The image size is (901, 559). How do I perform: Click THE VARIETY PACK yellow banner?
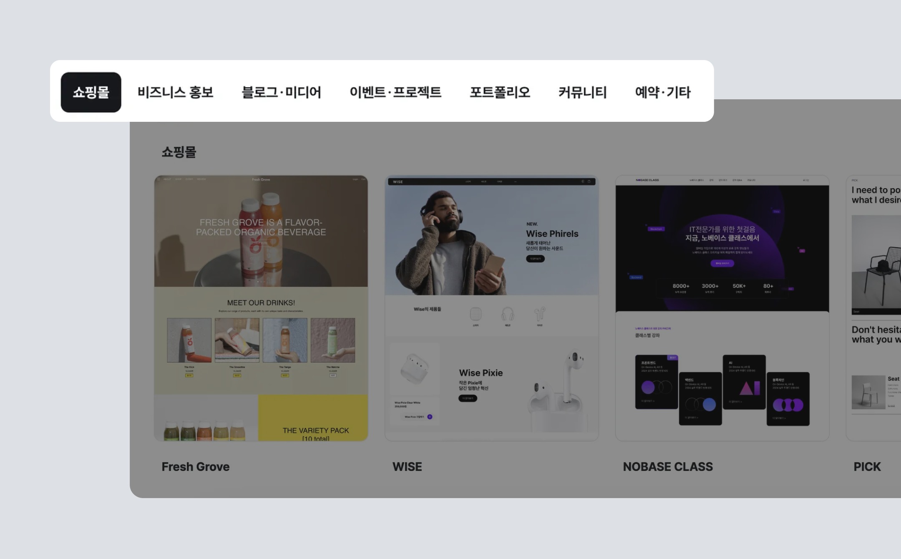[313, 418]
